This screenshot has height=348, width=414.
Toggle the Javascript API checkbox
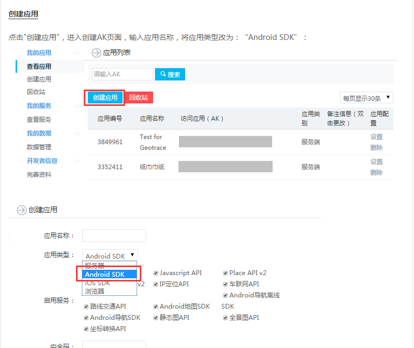pyautogui.click(x=156, y=273)
